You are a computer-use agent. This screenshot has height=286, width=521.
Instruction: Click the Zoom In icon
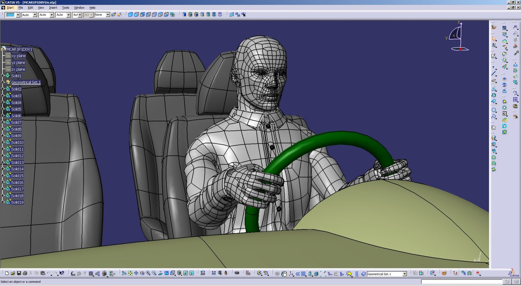[x=148, y=274]
